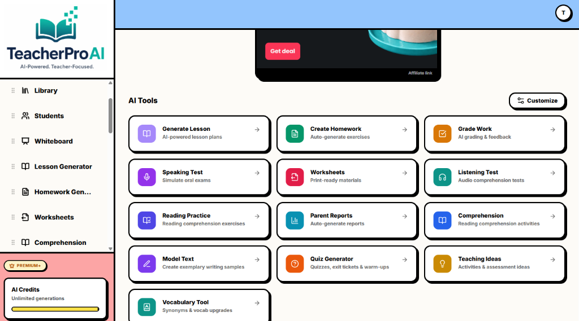This screenshot has width=579, height=321.
Task: Open the Model Text tool card
Action: click(x=199, y=263)
